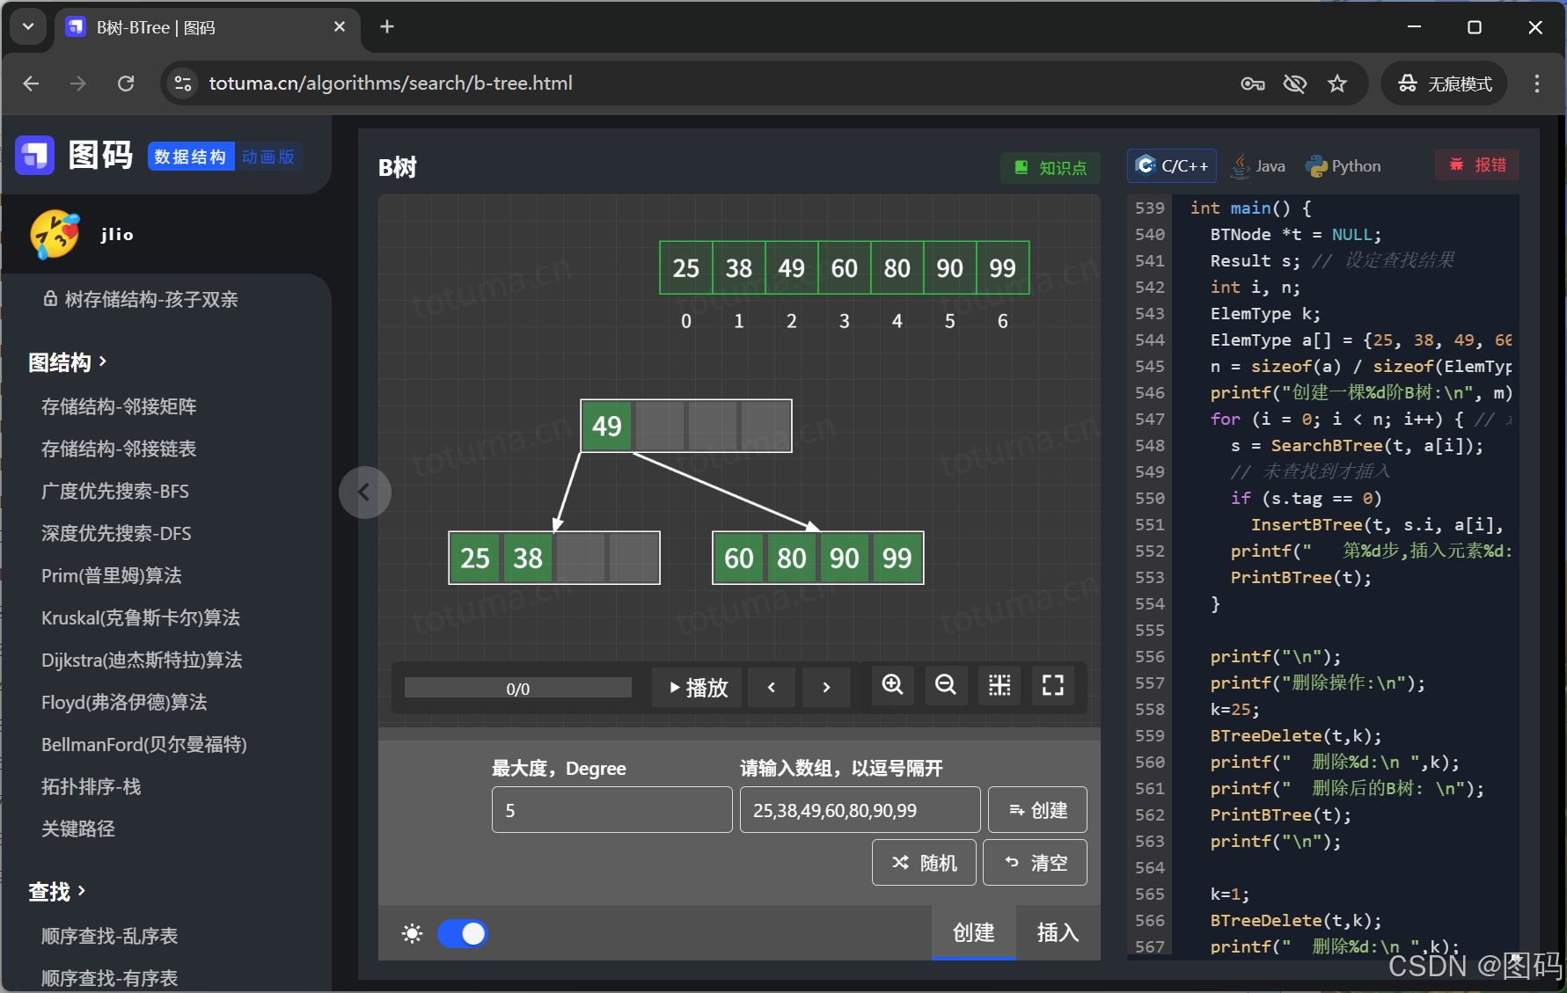Enter fullscreen animation mode
1567x993 pixels.
coord(1053,685)
